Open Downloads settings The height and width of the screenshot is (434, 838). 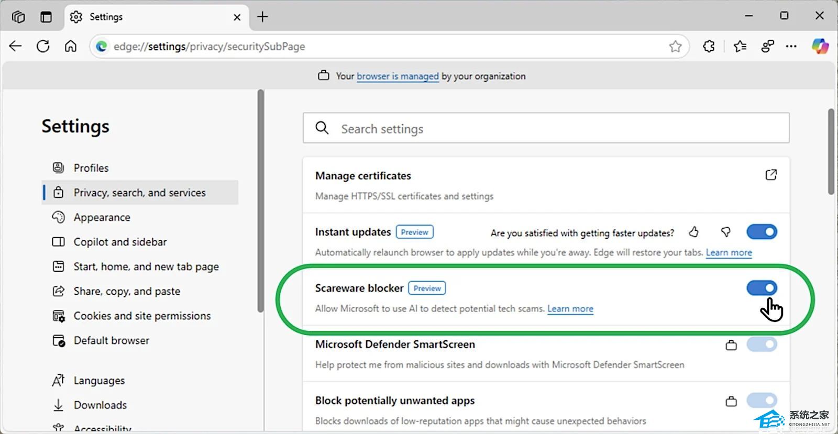coord(140,405)
